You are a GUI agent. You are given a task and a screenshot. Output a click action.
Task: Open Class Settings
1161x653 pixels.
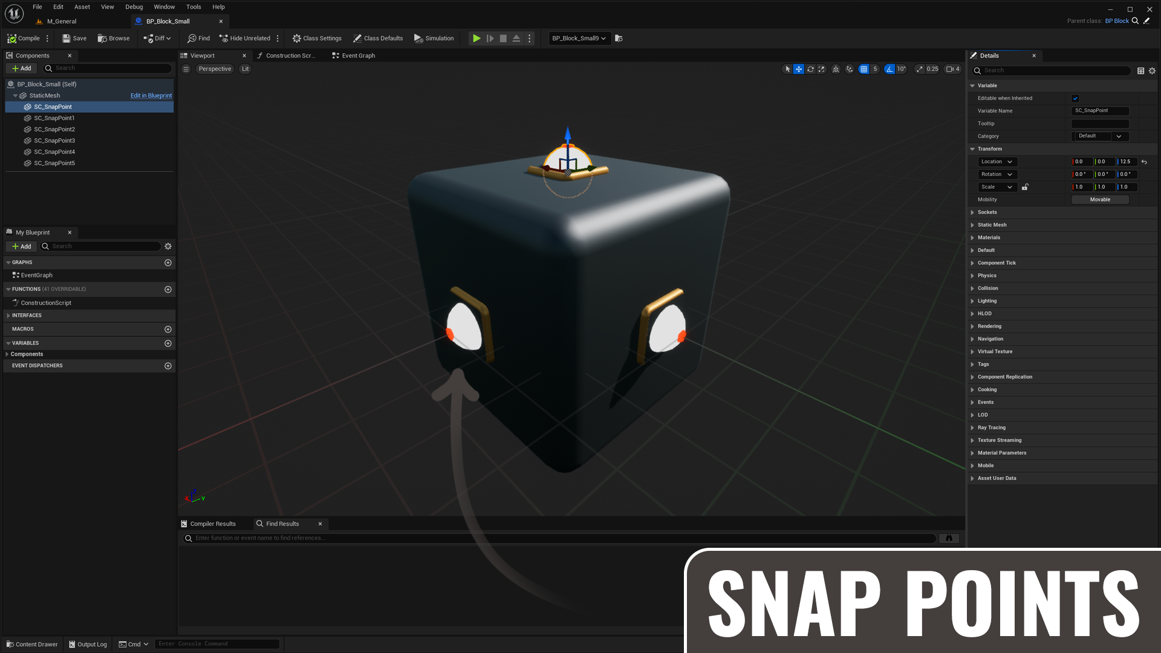317,38
